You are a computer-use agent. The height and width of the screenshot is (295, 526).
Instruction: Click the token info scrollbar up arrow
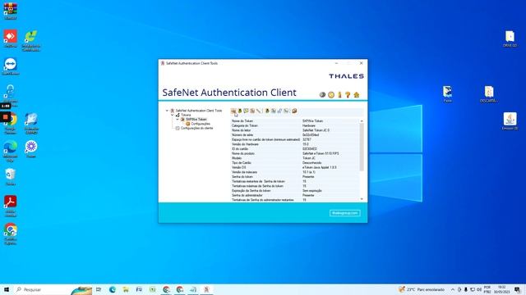(362, 120)
